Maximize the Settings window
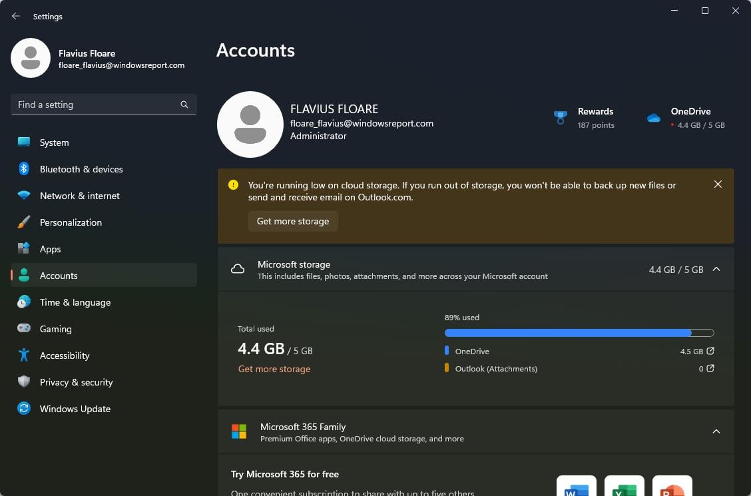The height and width of the screenshot is (496, 751). pyautogui.click(x=705, y=11)
